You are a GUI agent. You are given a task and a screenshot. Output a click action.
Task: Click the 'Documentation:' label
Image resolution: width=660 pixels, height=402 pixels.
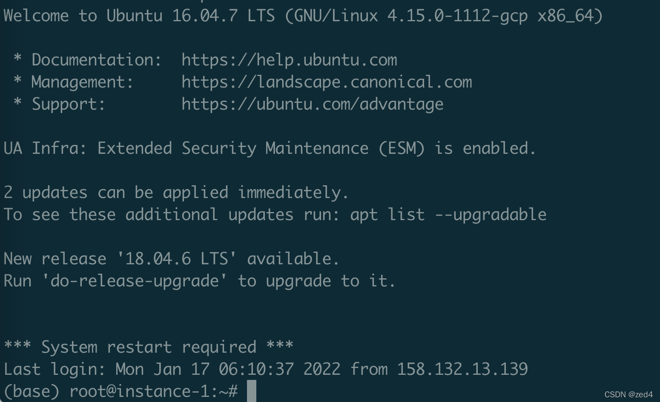pyautogui.click(x=97, y=60)
